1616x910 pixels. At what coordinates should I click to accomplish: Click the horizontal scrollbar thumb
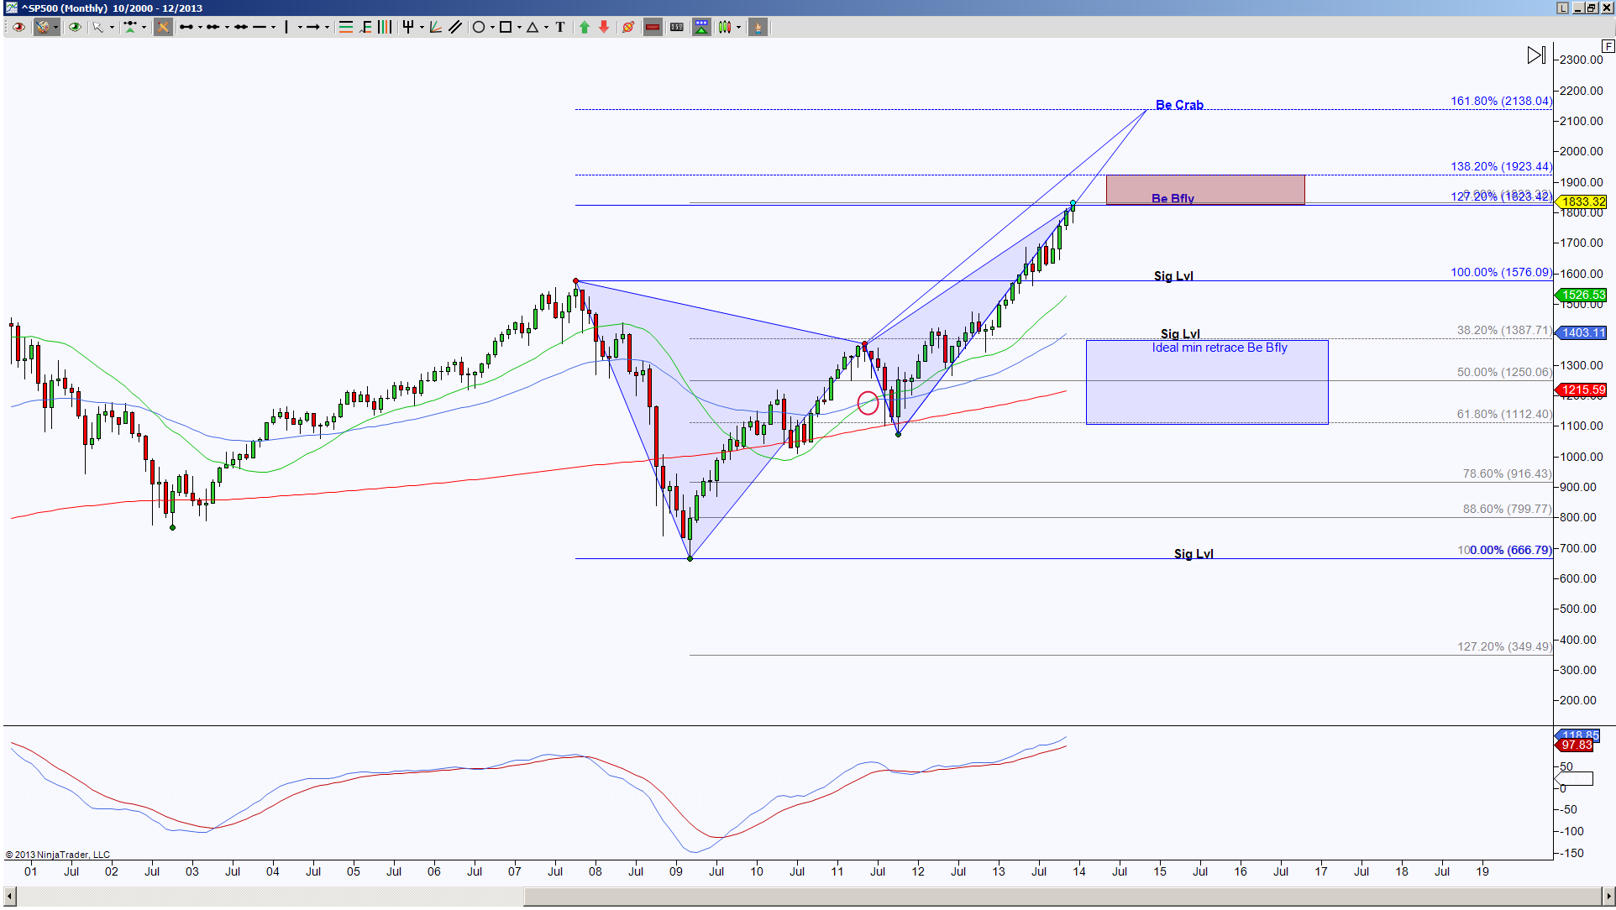pos(1062,897)
